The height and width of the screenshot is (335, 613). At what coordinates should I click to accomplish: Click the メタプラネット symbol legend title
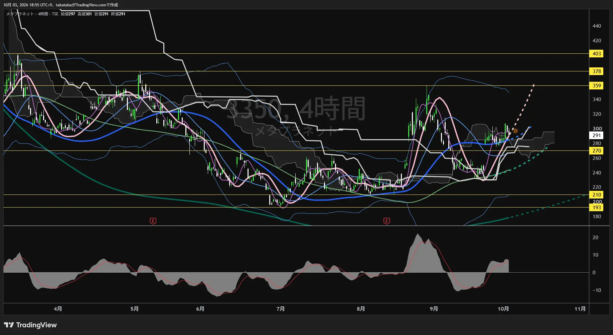pos(20,14)
